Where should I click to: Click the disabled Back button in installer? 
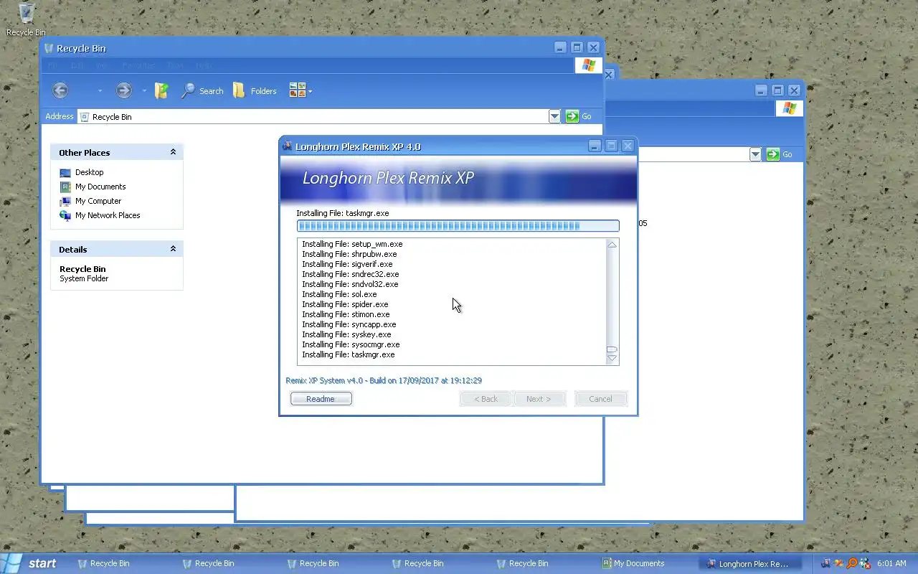click(486, 399)
